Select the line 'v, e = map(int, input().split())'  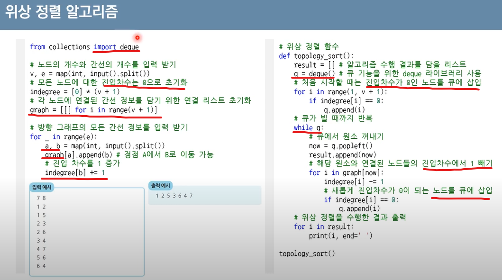(x=90, y=73)
